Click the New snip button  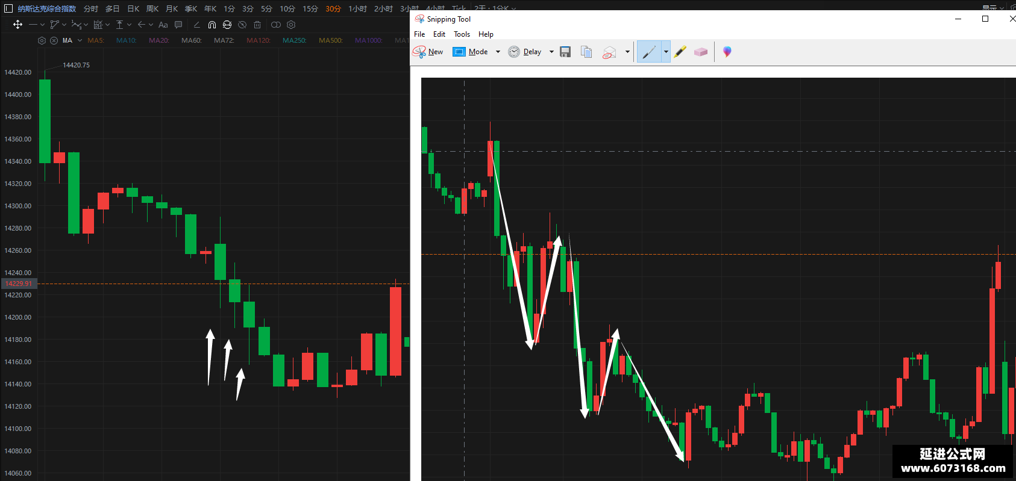click(x=428, y=52)
